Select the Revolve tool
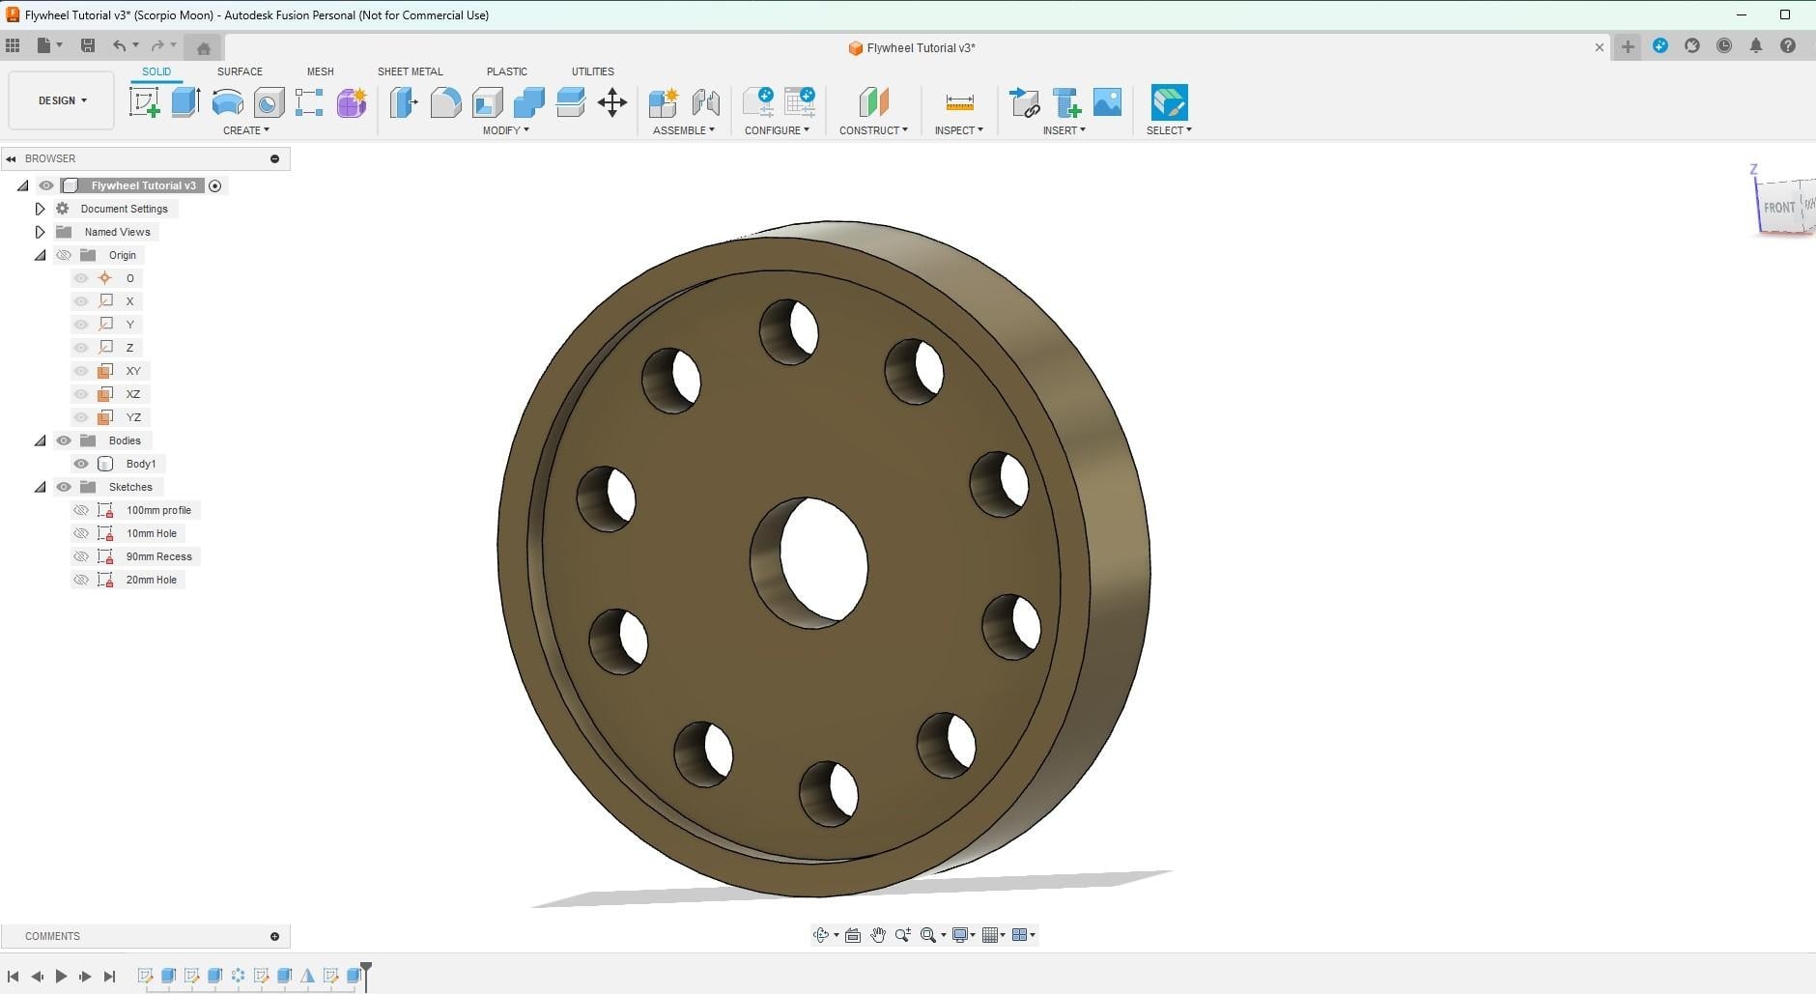Image resolution: width=1816 pixels, height=994 pixels. point(227,102)
